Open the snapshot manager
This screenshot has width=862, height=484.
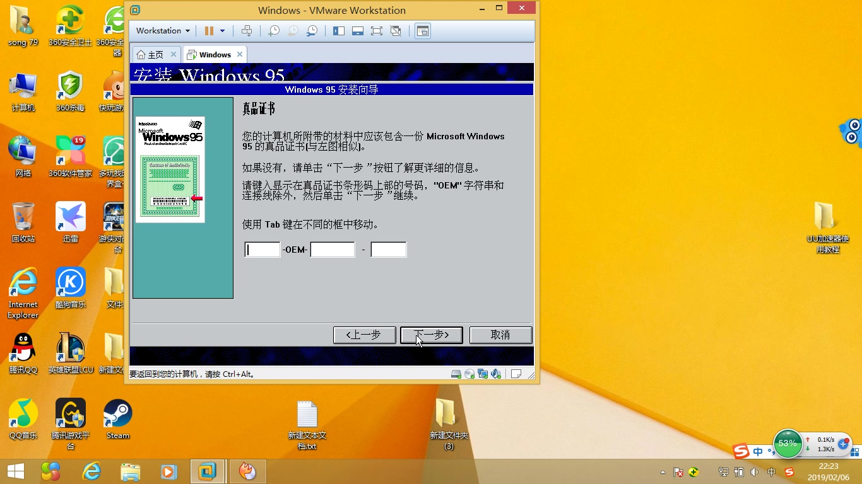tap(312, 30)
